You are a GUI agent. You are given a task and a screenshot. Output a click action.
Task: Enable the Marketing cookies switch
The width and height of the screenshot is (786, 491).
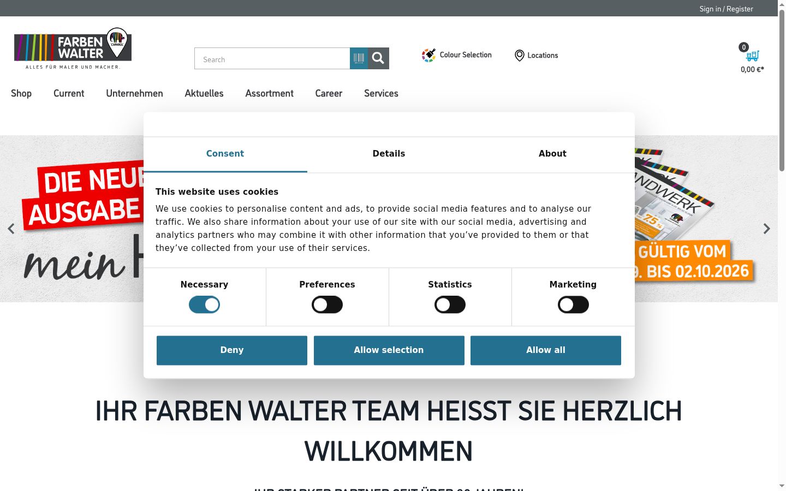coord(573,304)
